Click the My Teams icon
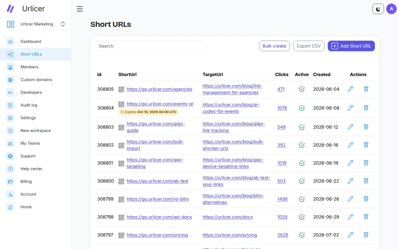This screenshot has height=249, width=399. [x=10, y=143]
